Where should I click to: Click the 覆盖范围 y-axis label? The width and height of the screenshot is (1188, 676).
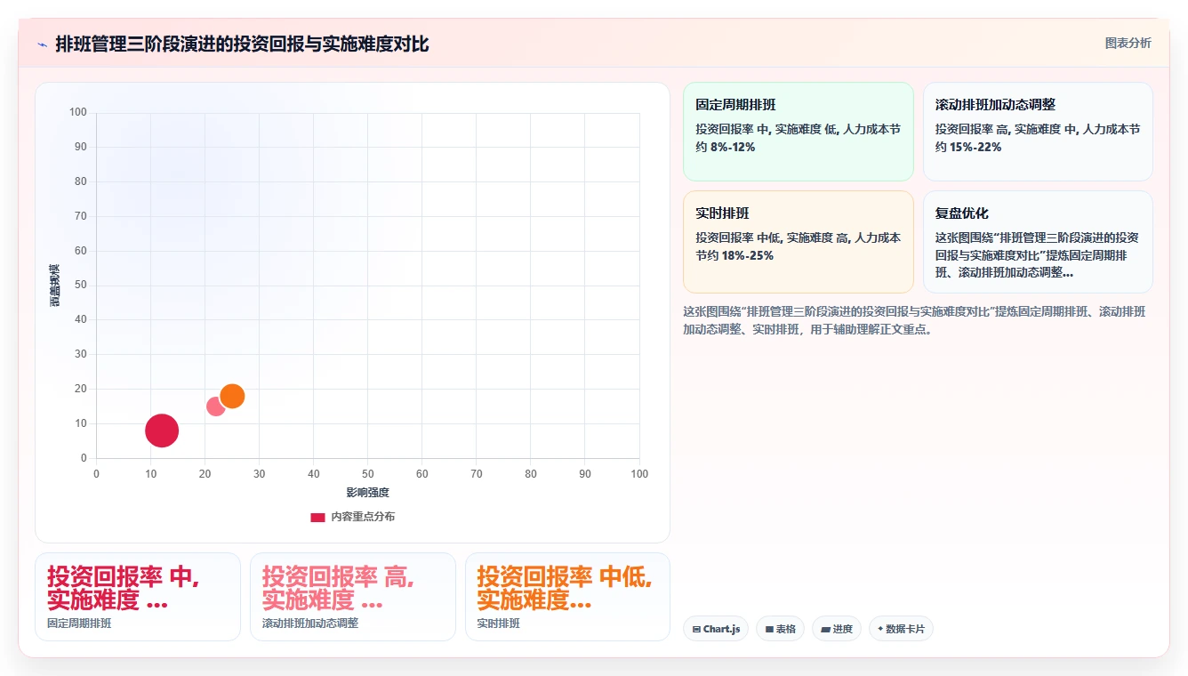pos(54,286)
